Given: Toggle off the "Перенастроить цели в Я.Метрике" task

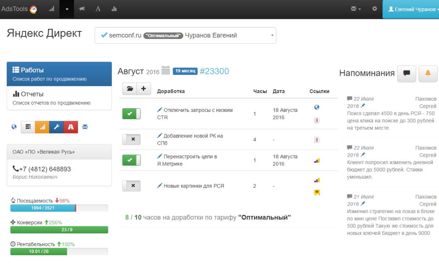Looking at the screenshot, I should [132, 160].
